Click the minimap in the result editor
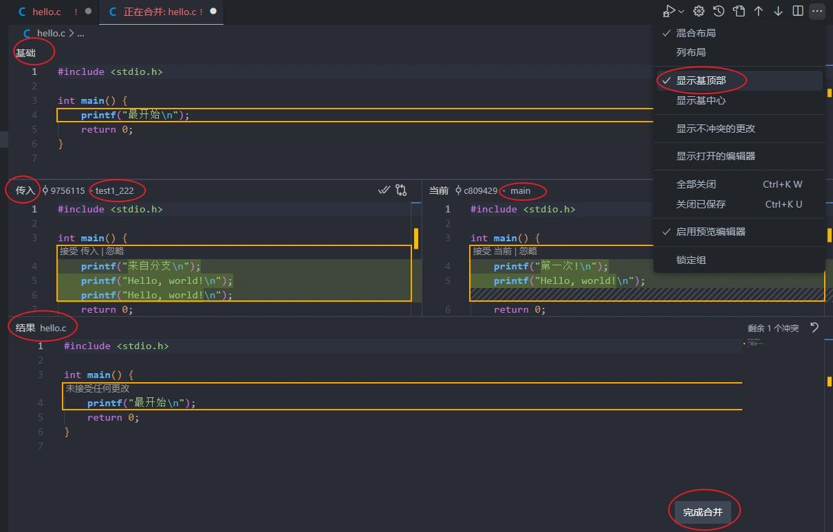This screenshot has width=833, height=532. click(x=755, y=342)
